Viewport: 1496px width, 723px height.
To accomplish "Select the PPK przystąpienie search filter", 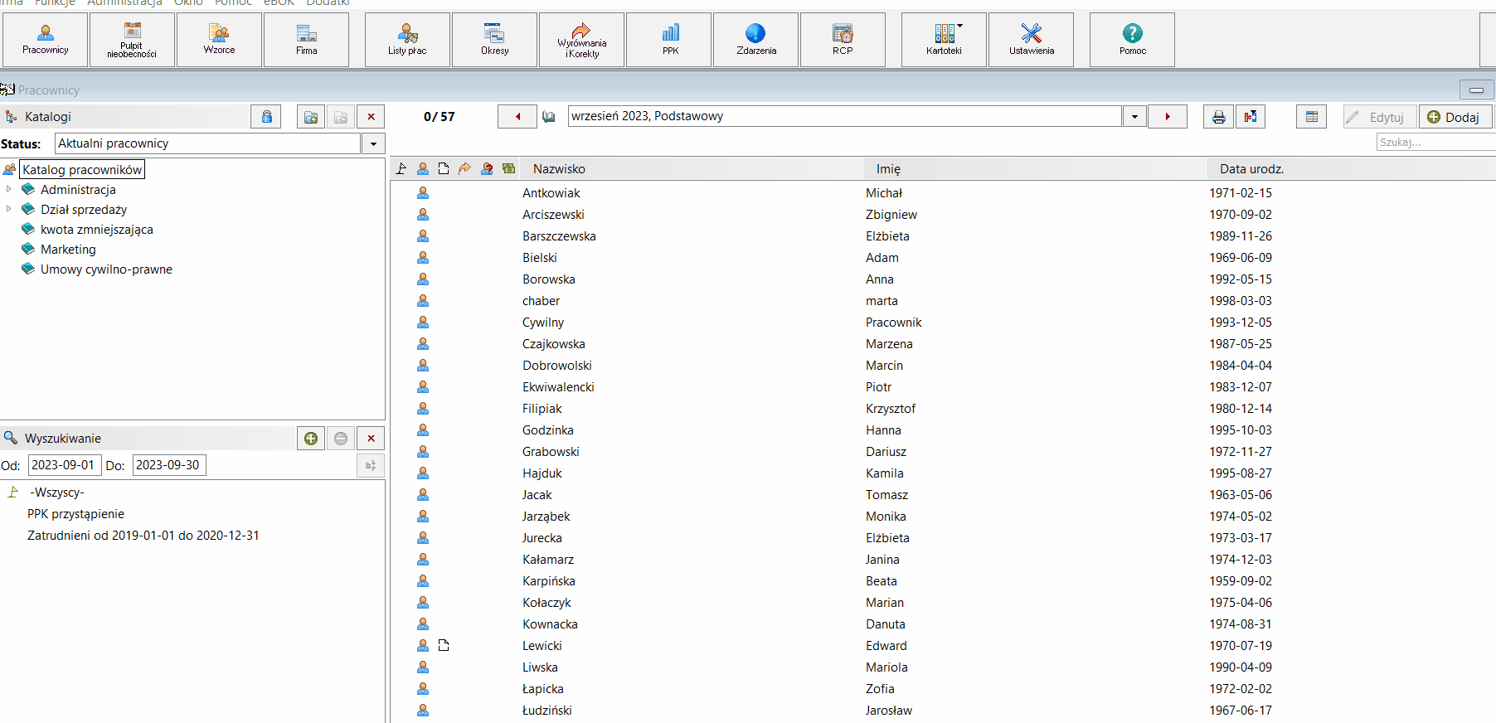I will 75,514.
